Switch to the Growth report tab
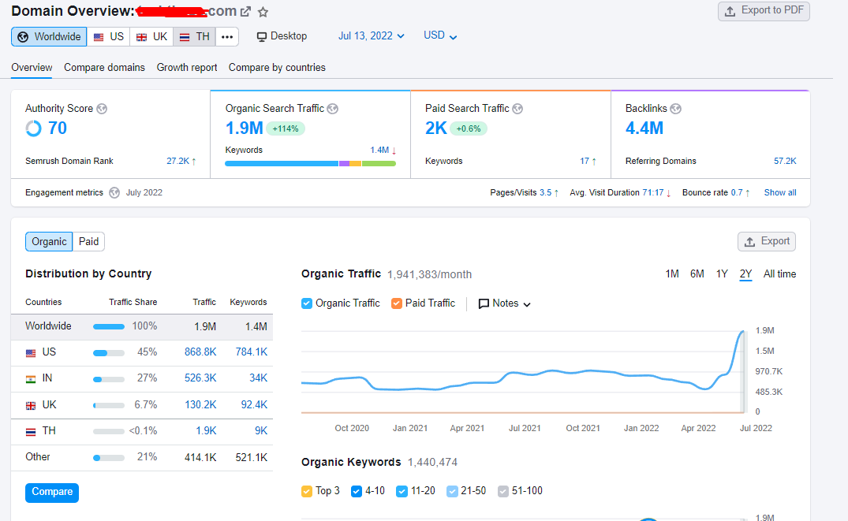The image size is (848, 521). (187, 68)
